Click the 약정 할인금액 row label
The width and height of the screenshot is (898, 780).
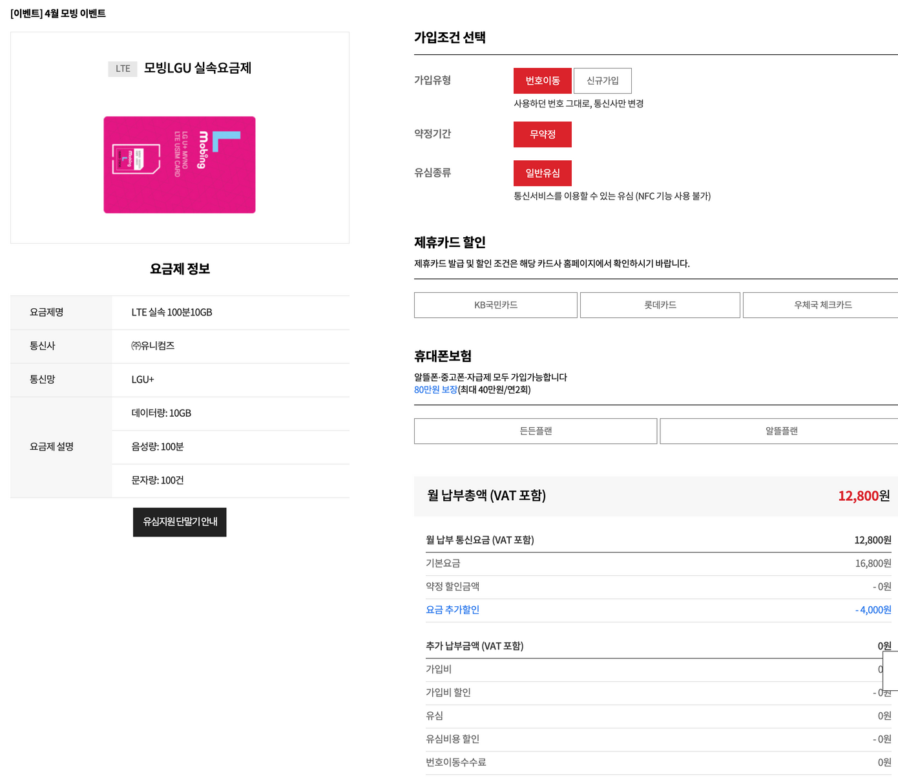(x=452, y=587)
